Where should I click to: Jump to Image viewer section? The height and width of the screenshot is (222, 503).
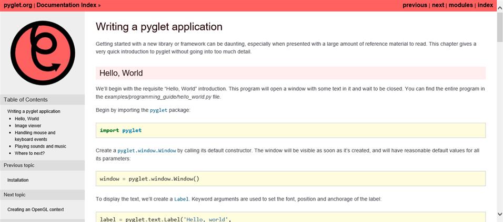pyautogui.click(x=28, y=126)
